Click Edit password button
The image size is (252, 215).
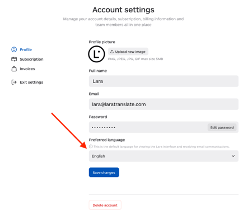222,127
